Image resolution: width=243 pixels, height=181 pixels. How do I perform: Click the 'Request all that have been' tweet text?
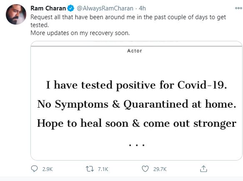(x=128, y=21)
